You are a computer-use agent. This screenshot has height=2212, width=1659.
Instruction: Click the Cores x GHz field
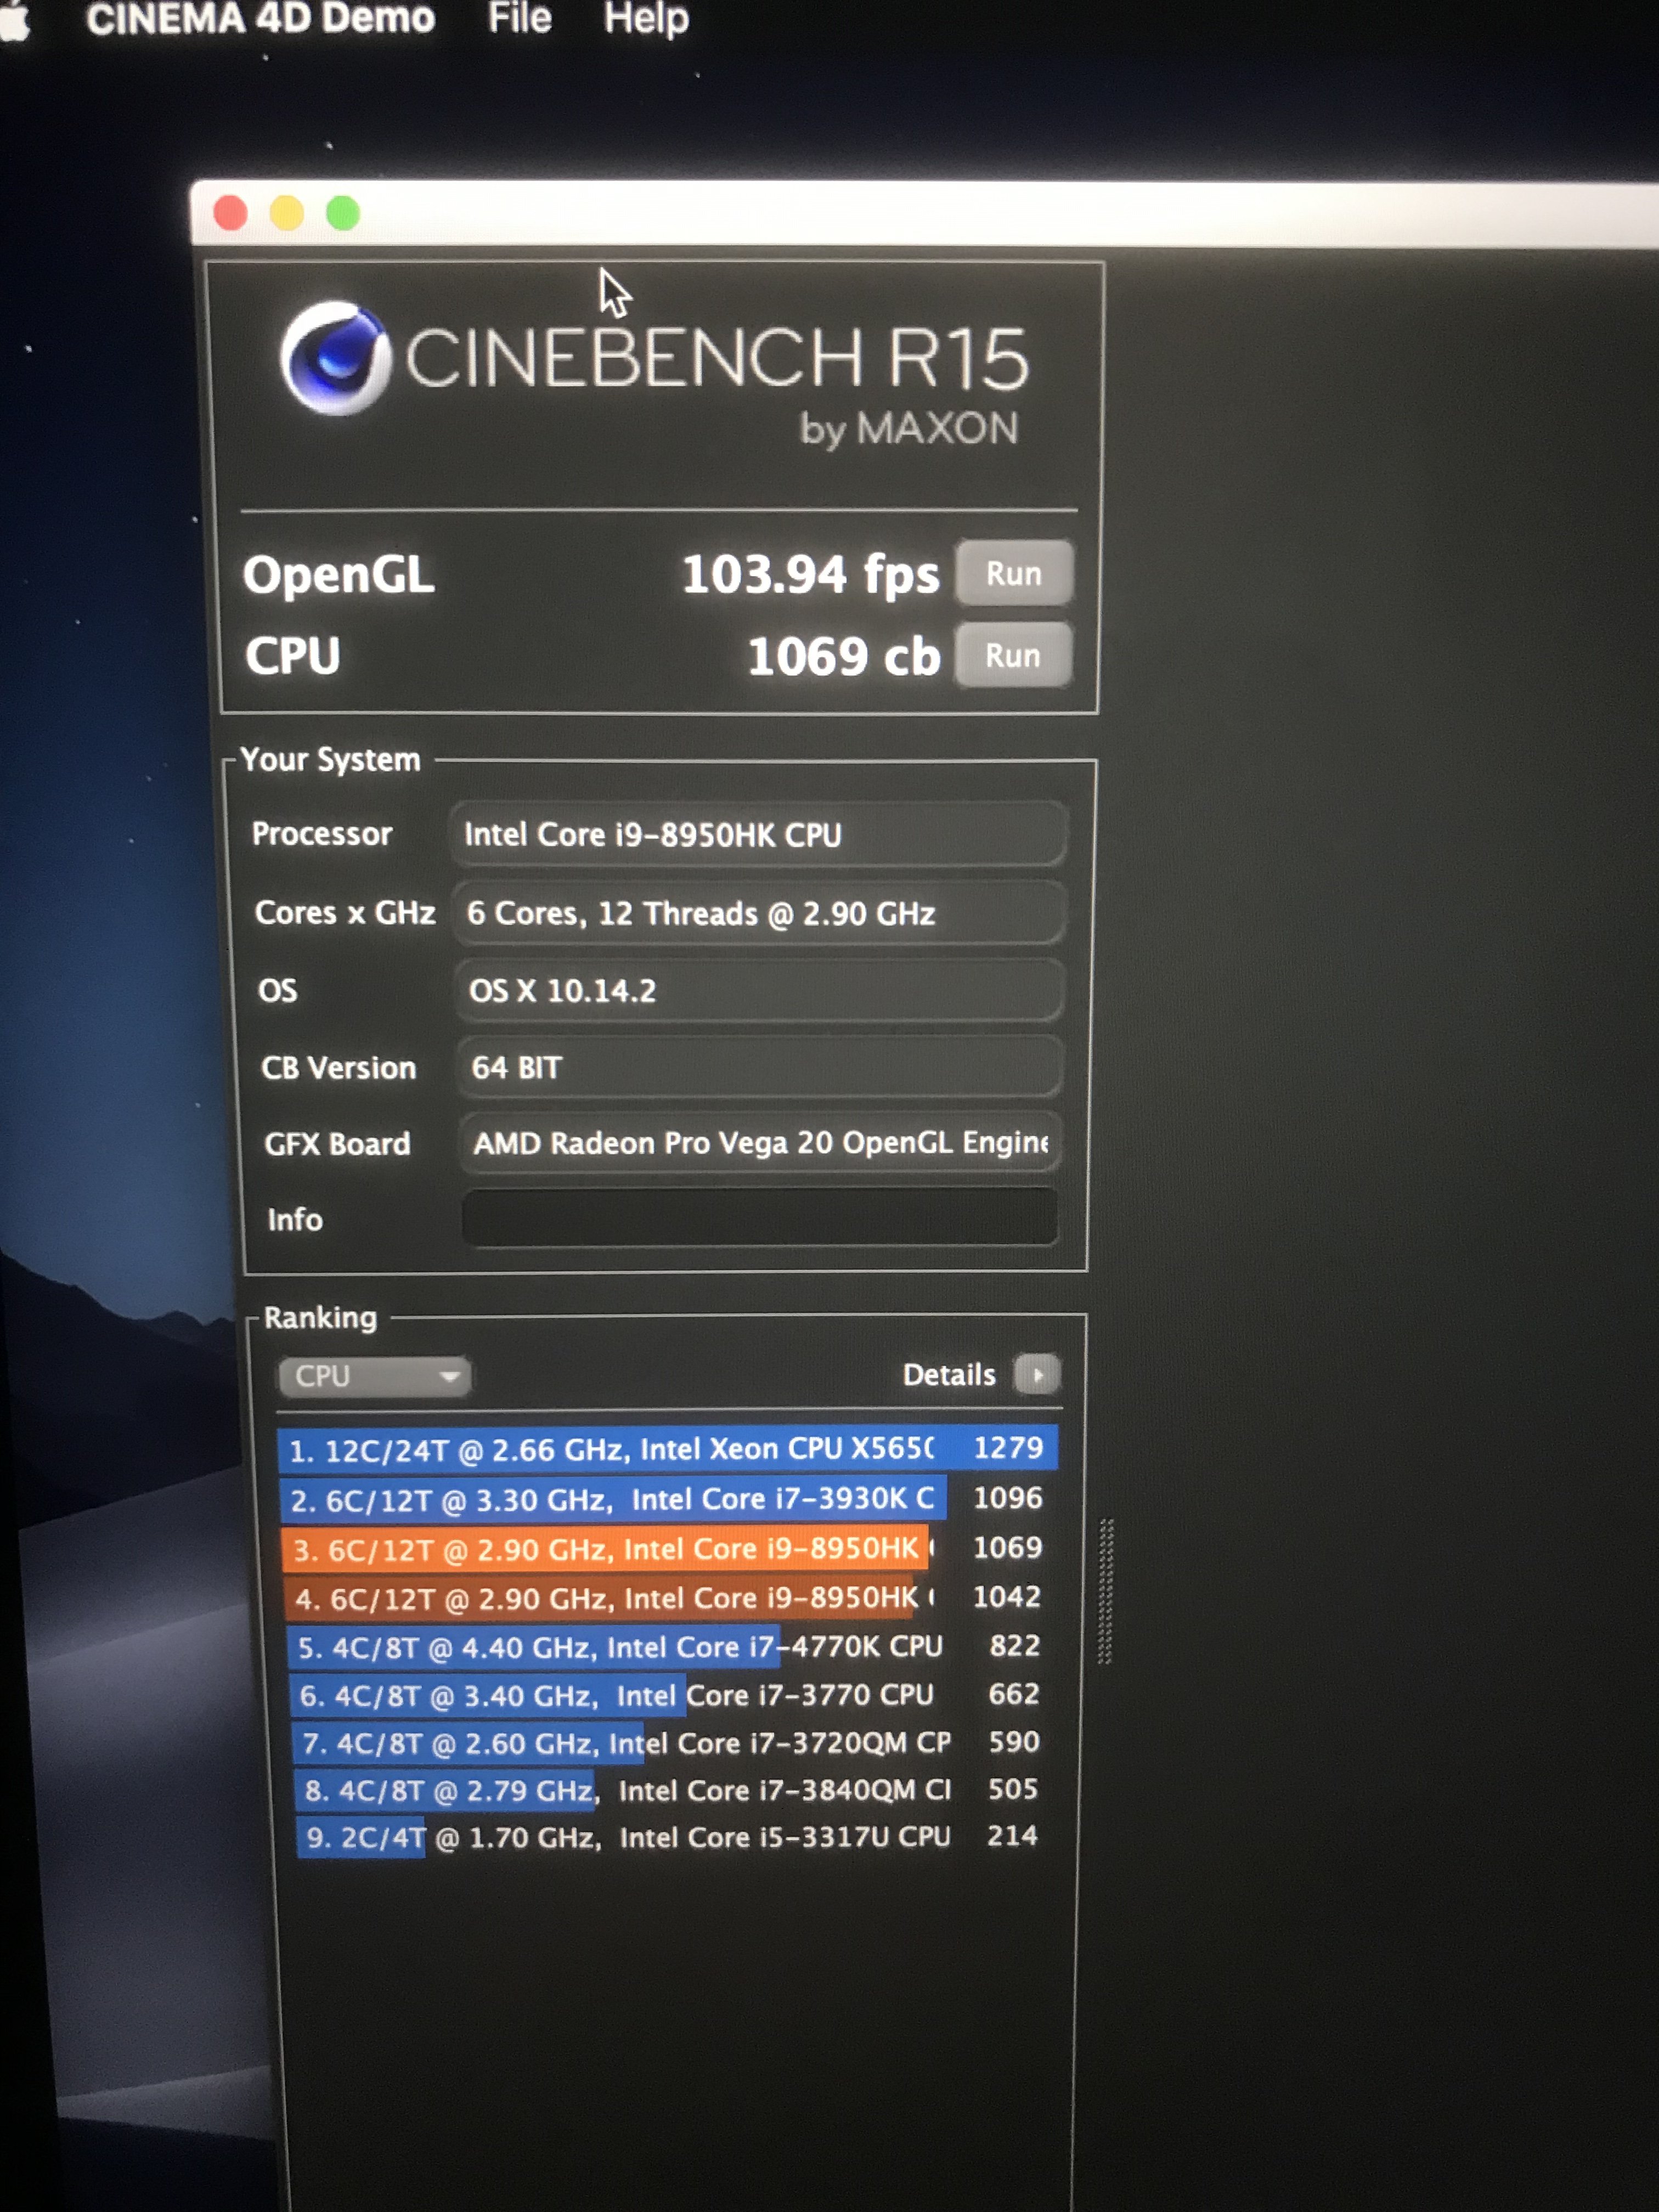759,913
